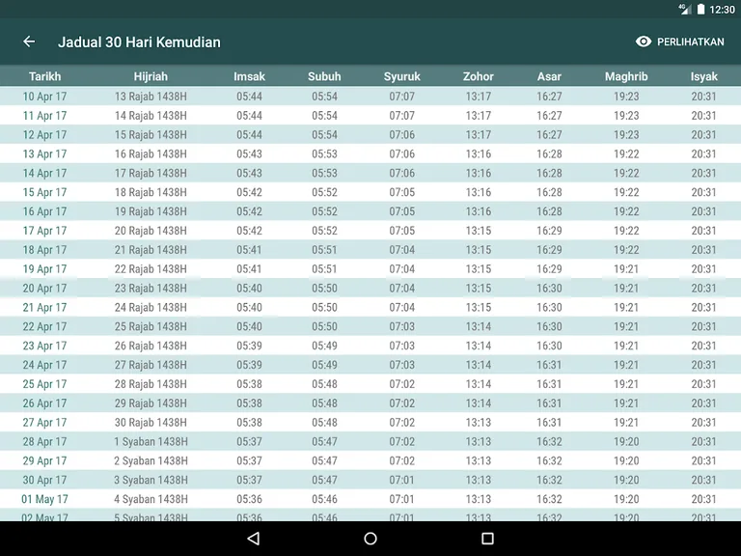741x556 pixels.
Task: Tap the back arrow icon
Action: pos(29,42)
